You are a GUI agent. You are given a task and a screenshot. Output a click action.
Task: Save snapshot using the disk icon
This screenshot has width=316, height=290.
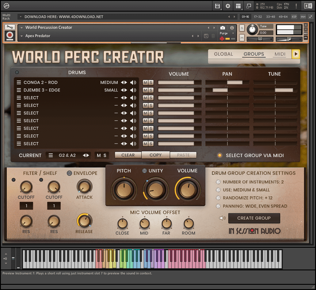click(x=206, y=36)
